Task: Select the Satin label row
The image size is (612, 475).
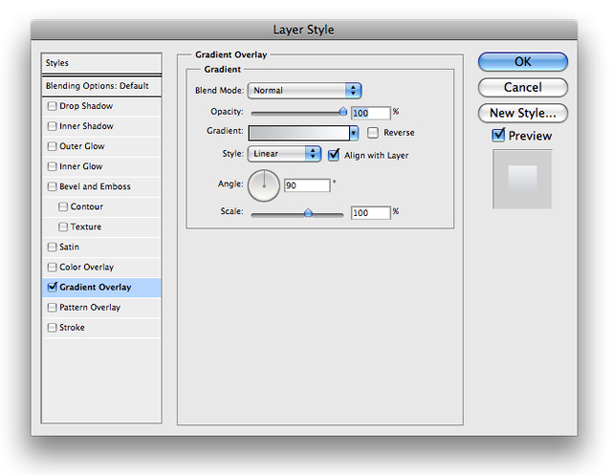Action: (101, 247)
